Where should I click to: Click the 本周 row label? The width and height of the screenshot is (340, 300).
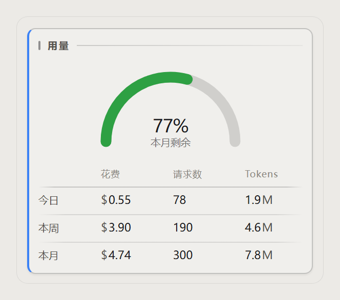(x=49, y=228)
